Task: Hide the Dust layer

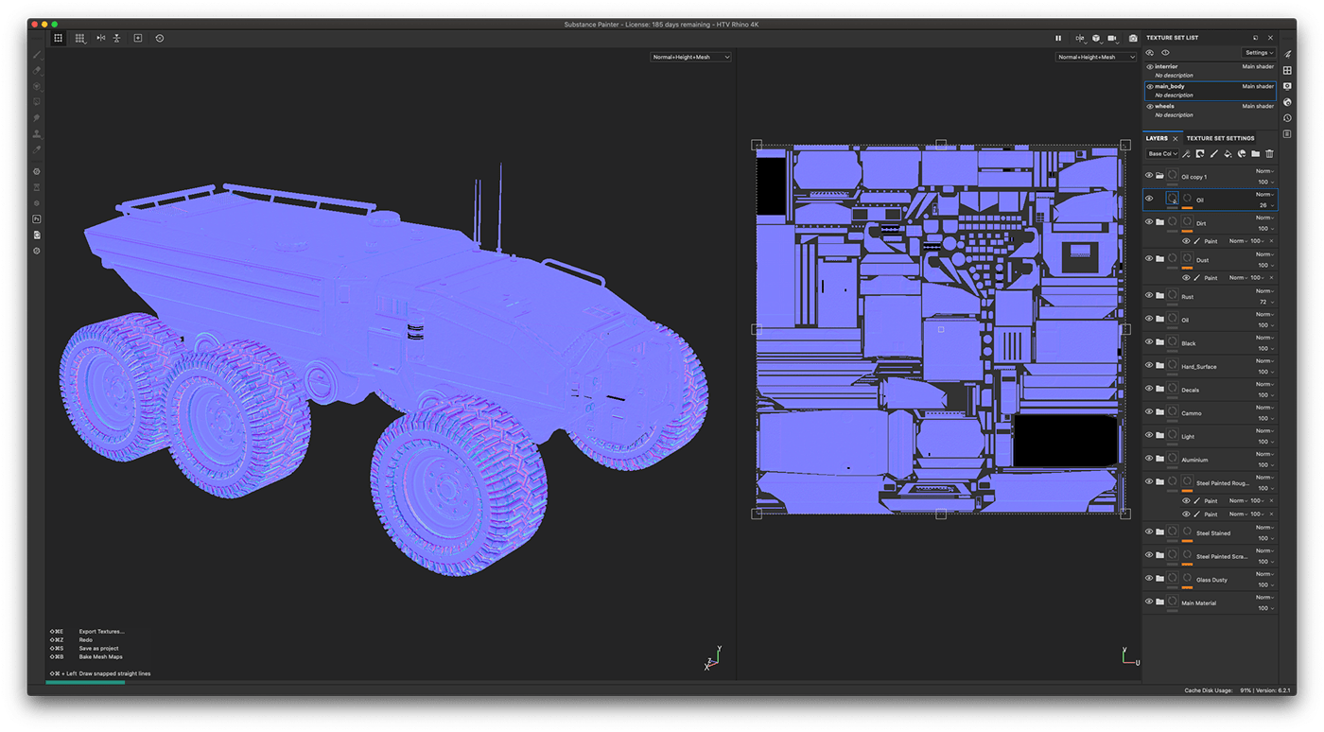Action: pos(1149,258)
